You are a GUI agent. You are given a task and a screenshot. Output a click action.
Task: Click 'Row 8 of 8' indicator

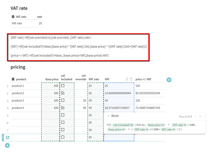click(185, 116)
